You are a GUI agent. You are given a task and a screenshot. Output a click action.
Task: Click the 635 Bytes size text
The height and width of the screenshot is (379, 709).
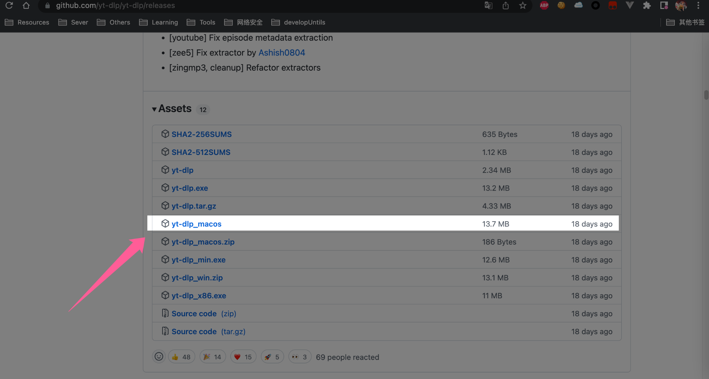pyautogui.click(x=500, y=134)
